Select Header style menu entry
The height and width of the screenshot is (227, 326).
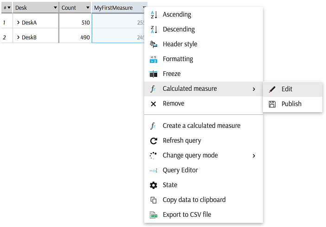pos(204,44)
